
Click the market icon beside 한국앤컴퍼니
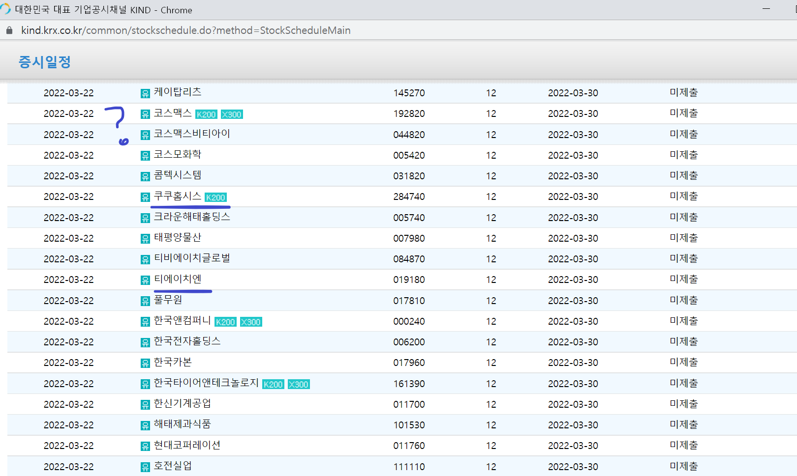145,322
